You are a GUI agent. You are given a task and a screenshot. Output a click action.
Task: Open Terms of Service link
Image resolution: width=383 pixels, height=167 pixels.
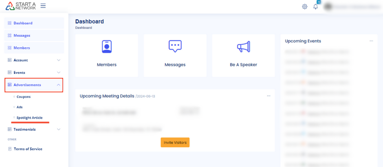[28, 149]
